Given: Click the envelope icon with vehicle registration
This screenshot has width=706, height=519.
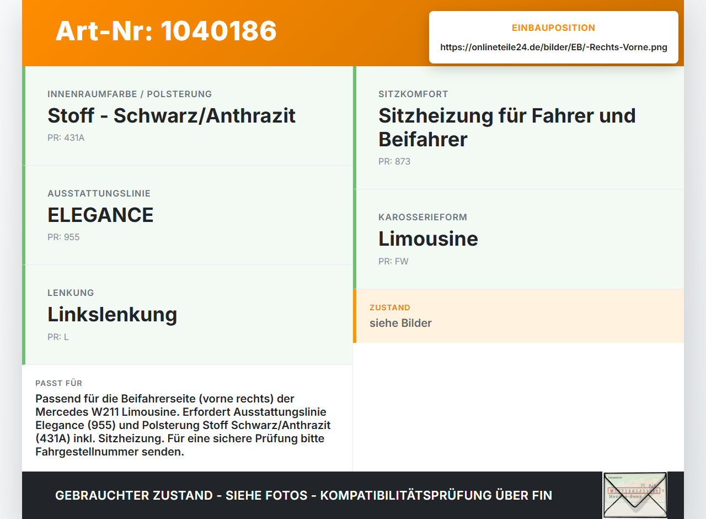Looking at the screenshot, I should pos(635,495).
